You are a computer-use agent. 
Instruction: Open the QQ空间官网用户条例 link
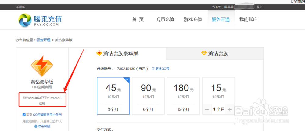pos(47,115)
